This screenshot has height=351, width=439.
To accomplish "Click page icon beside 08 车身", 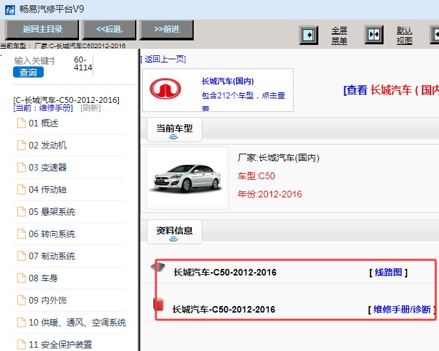I will [x=22, y=278].
